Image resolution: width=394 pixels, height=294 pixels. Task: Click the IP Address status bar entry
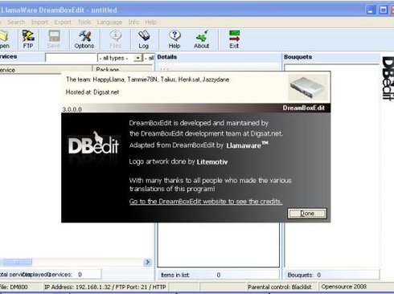pos(105,287)
